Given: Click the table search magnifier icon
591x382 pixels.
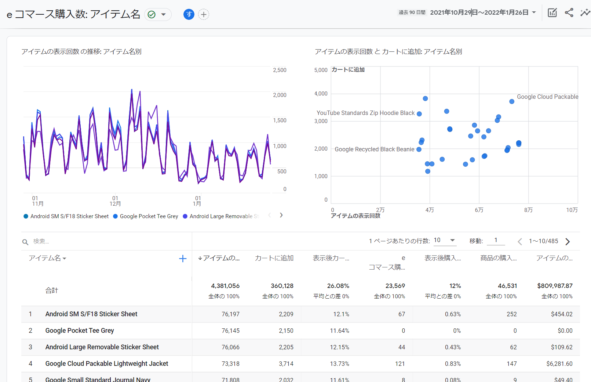Looking at the screenshot, I should (25, 242).
